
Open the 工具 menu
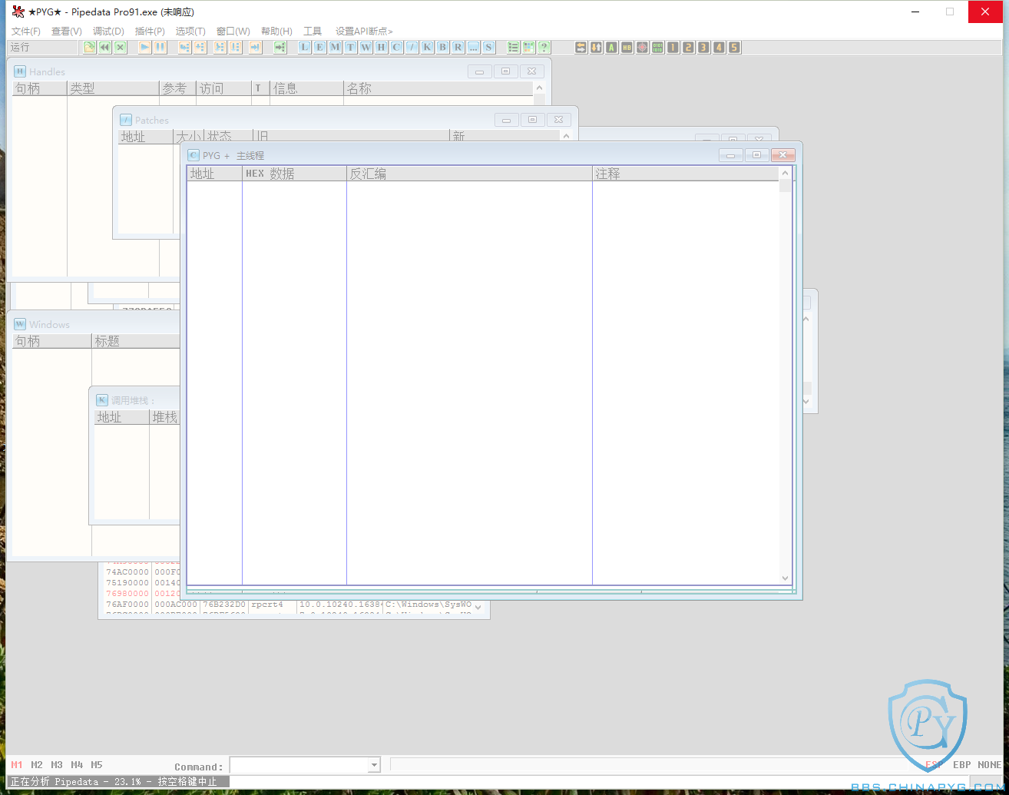(x=313, y=31)
